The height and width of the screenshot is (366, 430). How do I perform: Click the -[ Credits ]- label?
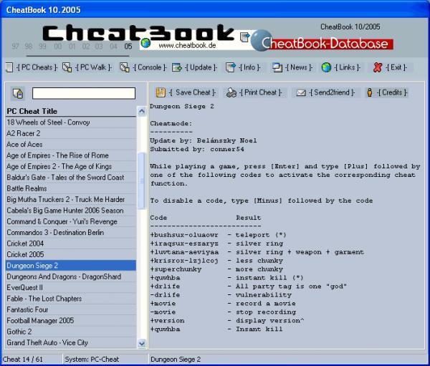tap(392, 92)
